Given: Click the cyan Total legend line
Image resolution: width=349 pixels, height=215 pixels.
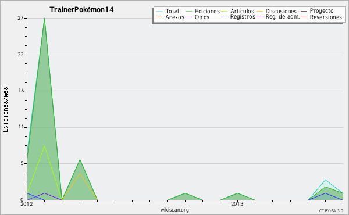Looking at the screenshot, I should tap(159, 11).
